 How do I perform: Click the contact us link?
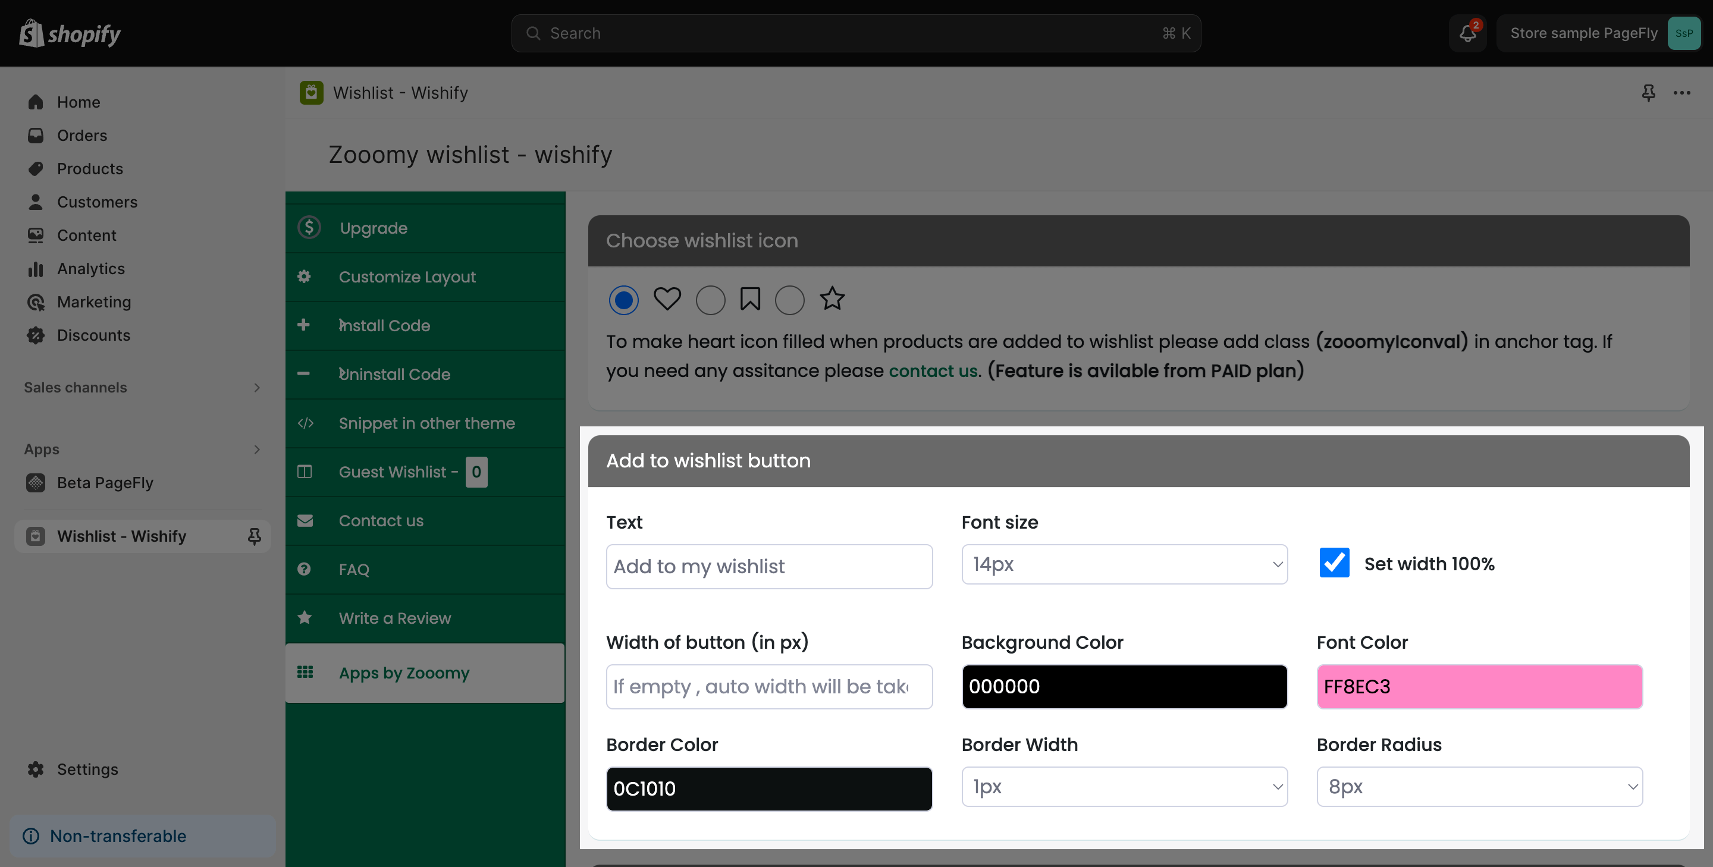(933, 371)
